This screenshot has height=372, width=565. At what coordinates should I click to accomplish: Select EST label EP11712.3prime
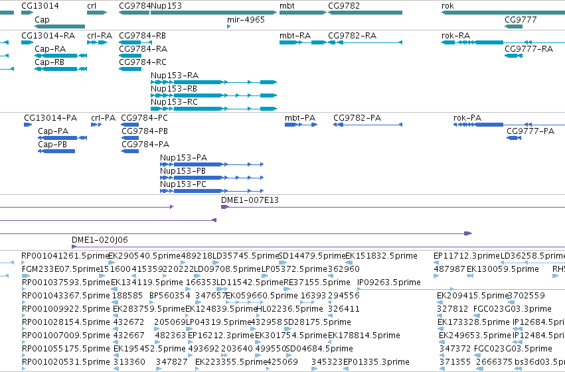pos(467,256)
